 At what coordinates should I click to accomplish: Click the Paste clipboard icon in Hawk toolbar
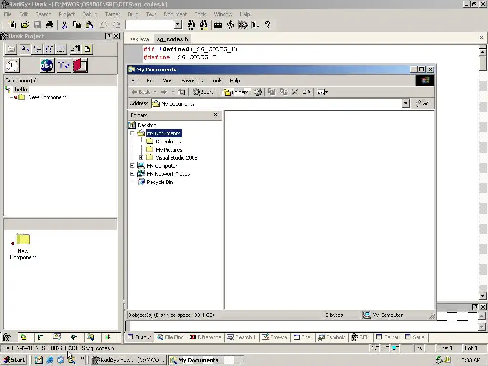89,25
